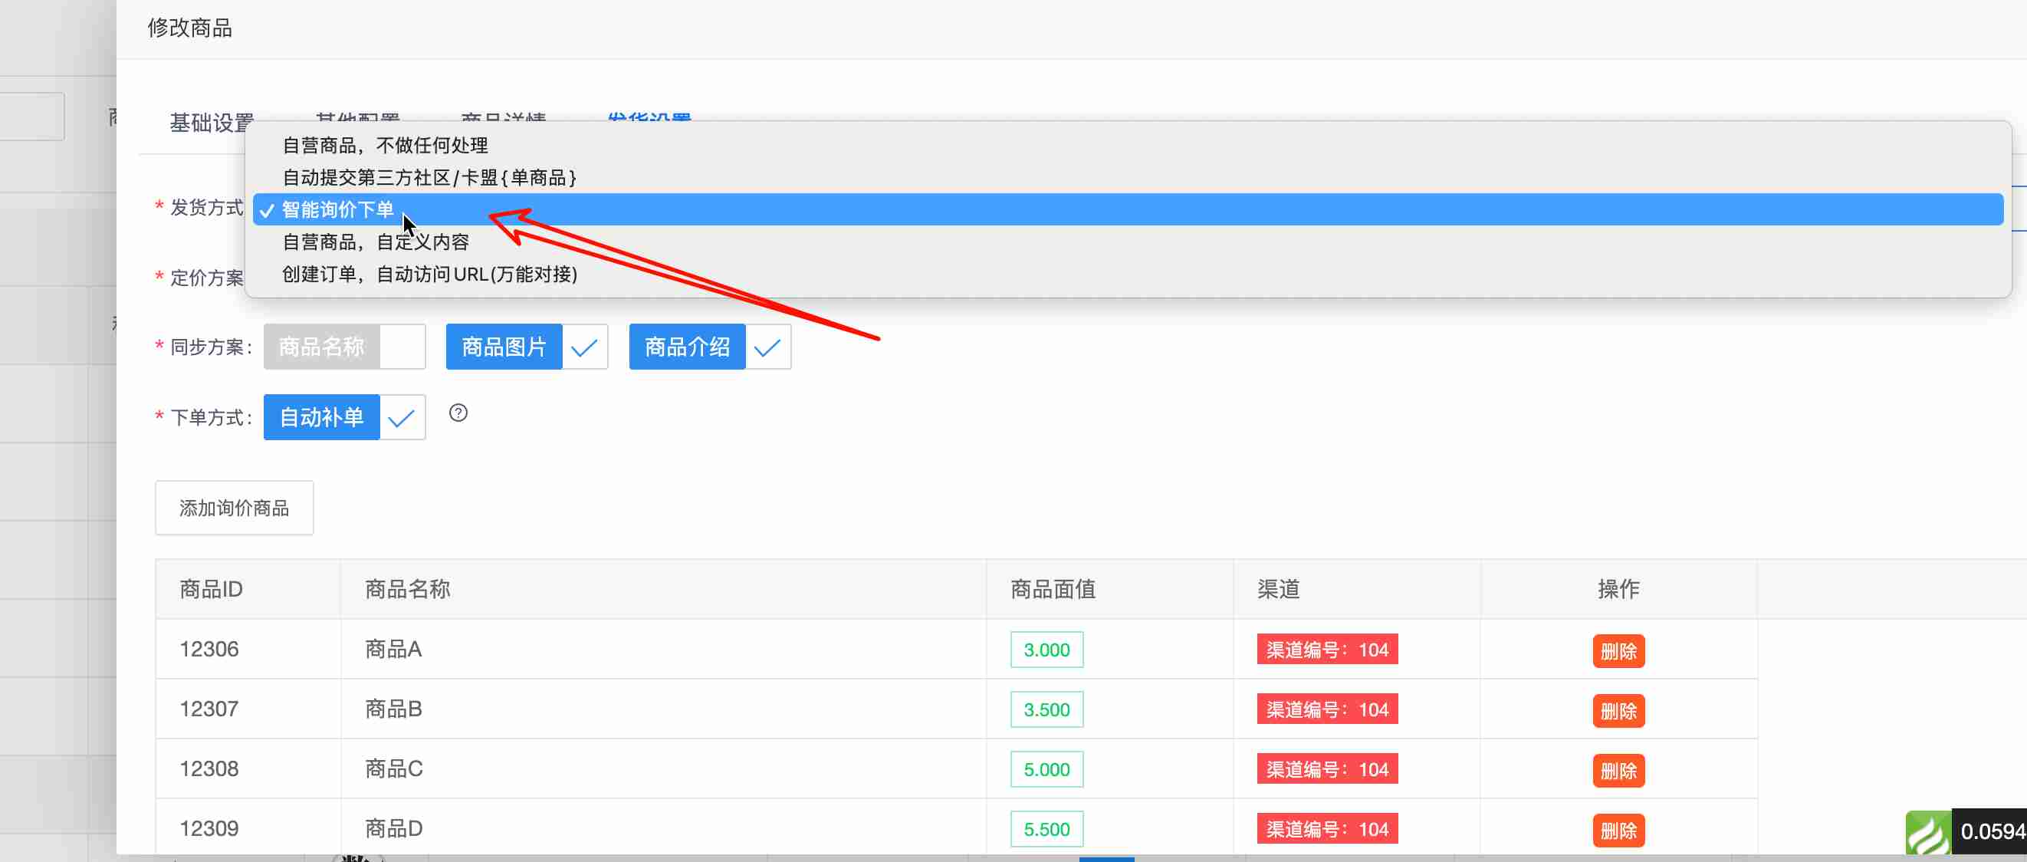The width and height of the screenshot is (2027, 862).
Task: Click the help question mark icon
Action: pyautogui.click(x=458, y=413)
